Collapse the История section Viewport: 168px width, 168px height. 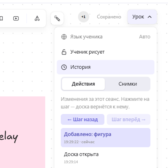(106, 67)
